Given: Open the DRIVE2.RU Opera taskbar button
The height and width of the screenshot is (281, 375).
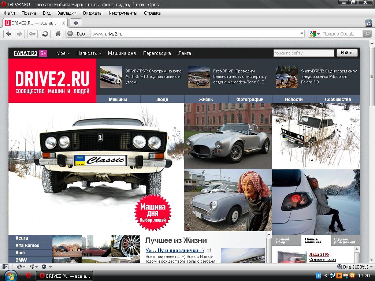Looking at the screenshot, I should [64, 276].
